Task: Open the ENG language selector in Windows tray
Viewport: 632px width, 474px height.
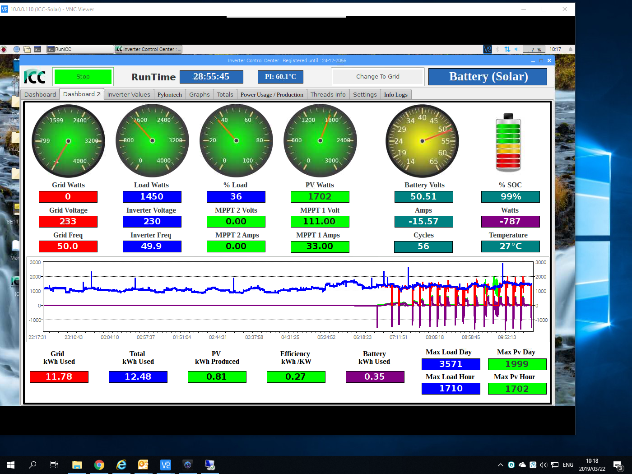Action: 568,465
